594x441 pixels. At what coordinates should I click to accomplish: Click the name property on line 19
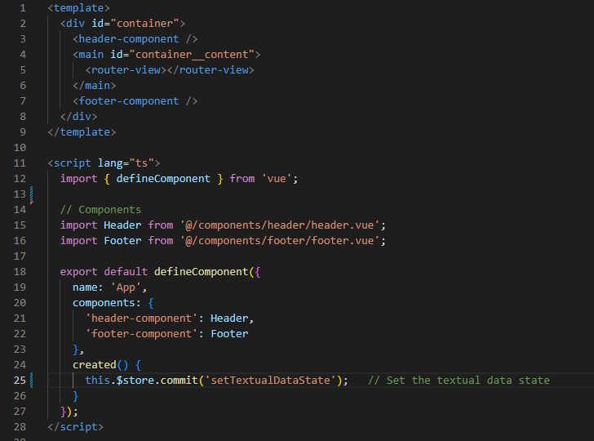[85, 287]
